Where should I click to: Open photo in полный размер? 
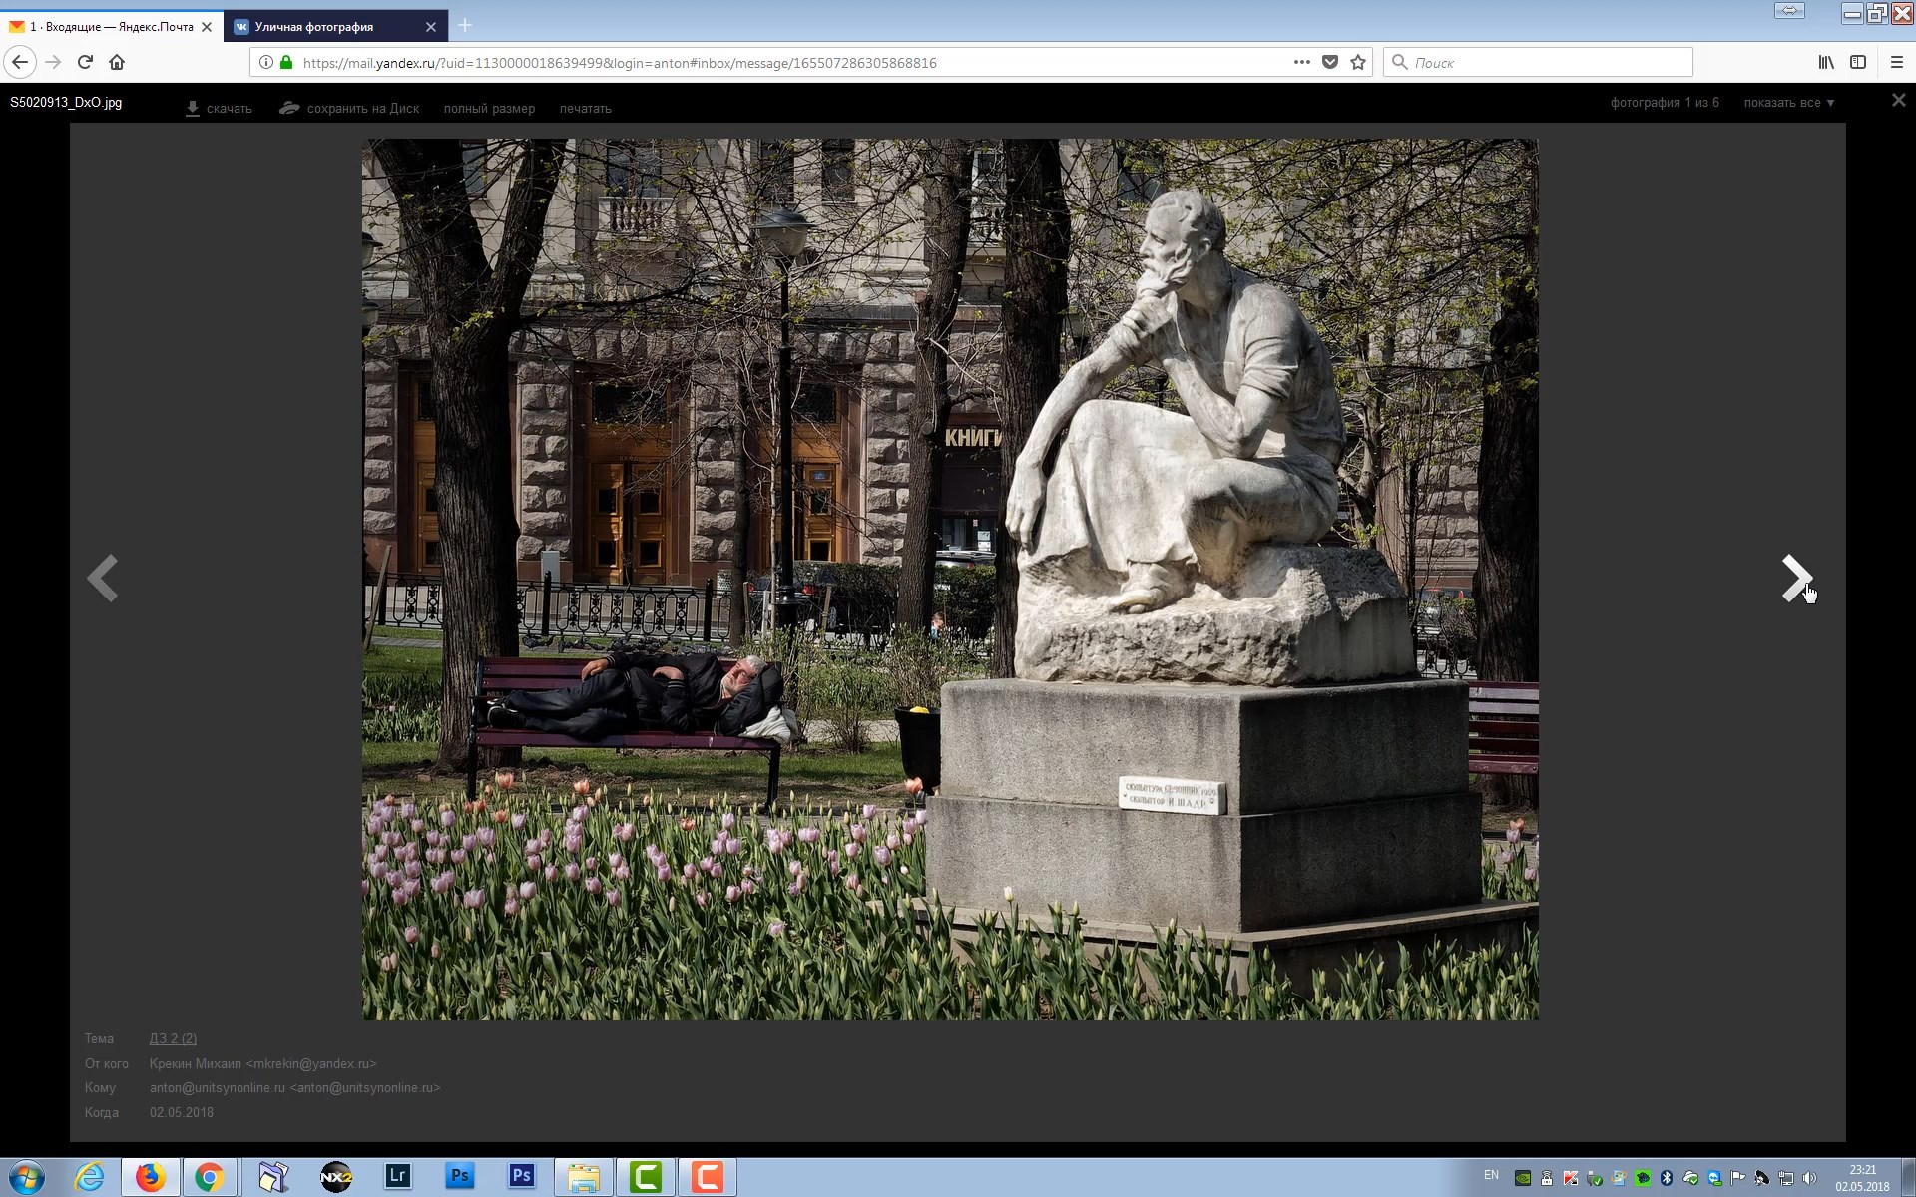click(489, 108)
